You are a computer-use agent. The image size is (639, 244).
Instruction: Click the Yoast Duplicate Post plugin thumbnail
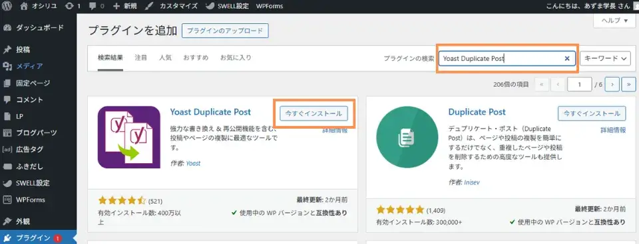(128, 137)
